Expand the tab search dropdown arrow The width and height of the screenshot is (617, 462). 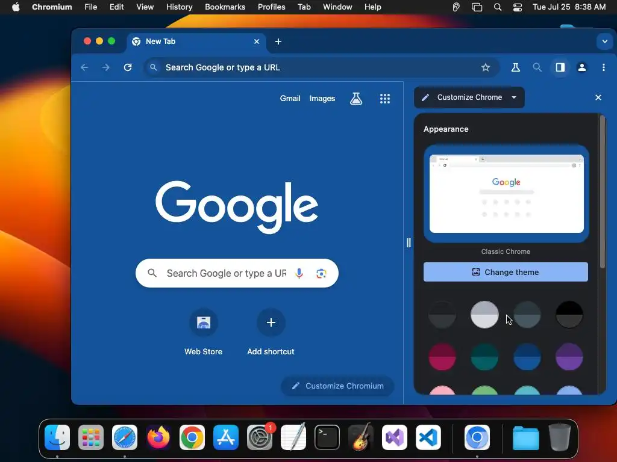pyautogui.click(x=605, y=42)
